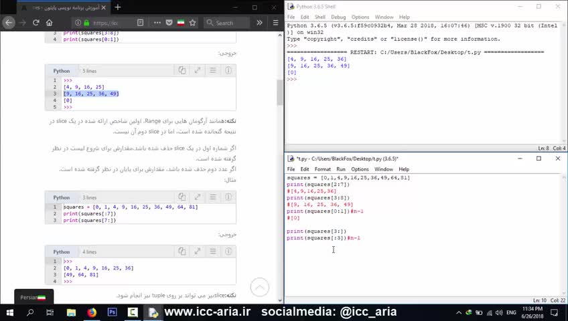Open File menu in Python Shell
Image resolution: width=568 pixels, height=321 pixels.
point(291,17)
